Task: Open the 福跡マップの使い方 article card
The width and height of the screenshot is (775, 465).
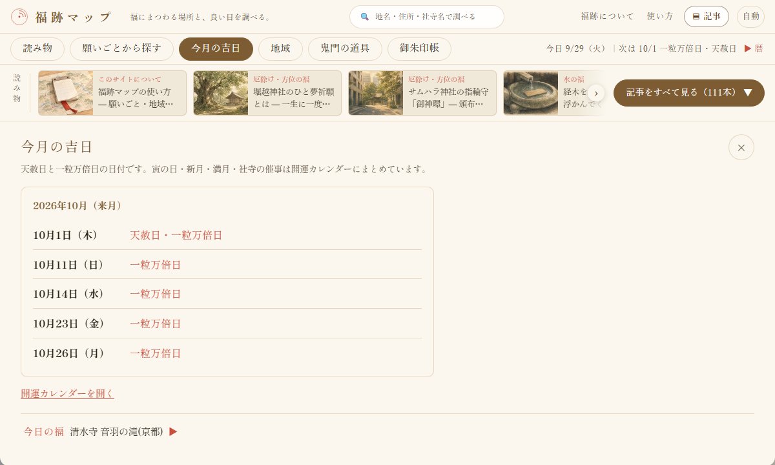Action: (x=112, y=93)
